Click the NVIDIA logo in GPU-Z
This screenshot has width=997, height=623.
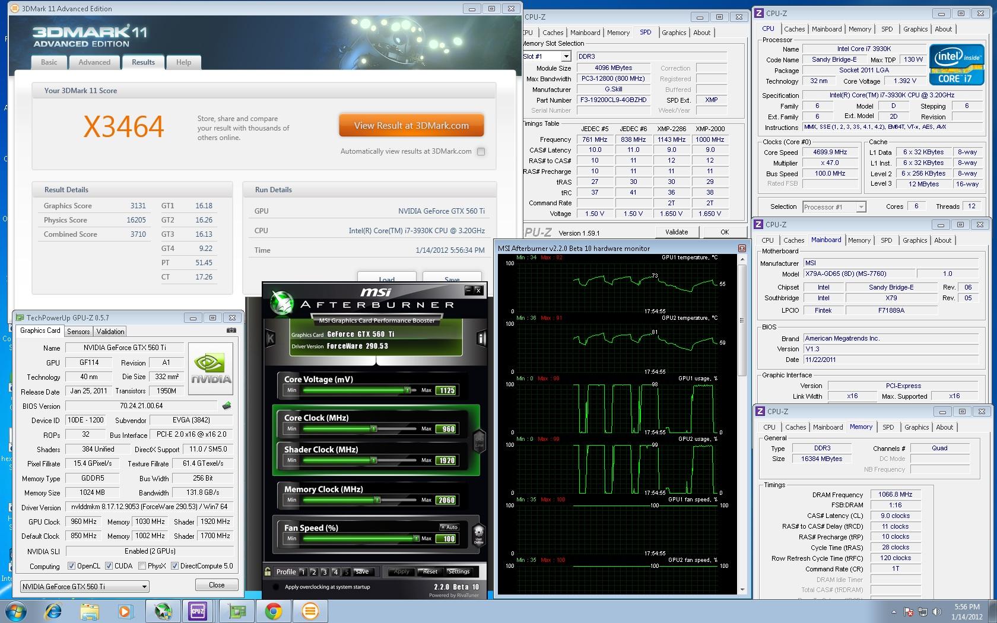click(210, 368)
